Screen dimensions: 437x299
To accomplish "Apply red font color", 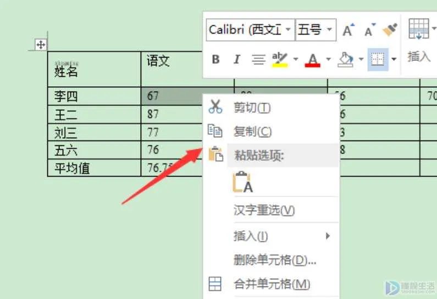I will point(312,59).
